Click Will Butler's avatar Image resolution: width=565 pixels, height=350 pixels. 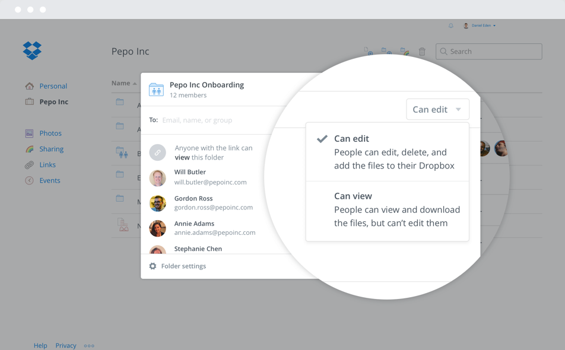click(x=157, y=178)
